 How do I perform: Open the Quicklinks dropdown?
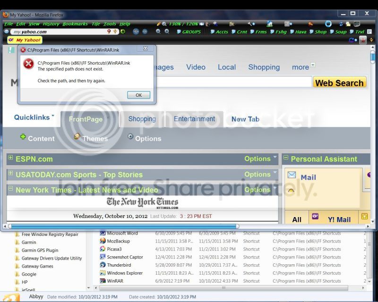point(34,117)
